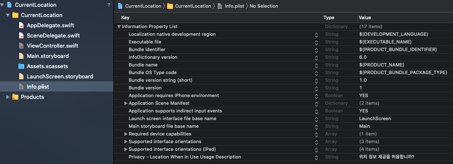This screenshot has width=453, height=164.
Task: Select the $(EXECUTABLE_NAME) value cell
Action: coord(385,42)
